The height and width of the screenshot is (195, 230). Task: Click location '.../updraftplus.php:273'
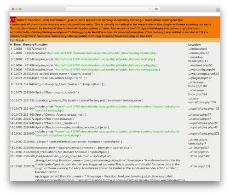click(203, 134)
